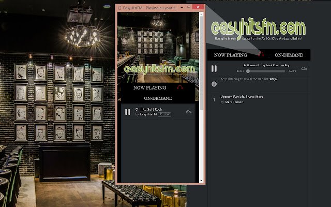The height and width of the screenshot is (207, 331).
Task: Open the Chill to Soft Rock title link
Action: point(148,109)
